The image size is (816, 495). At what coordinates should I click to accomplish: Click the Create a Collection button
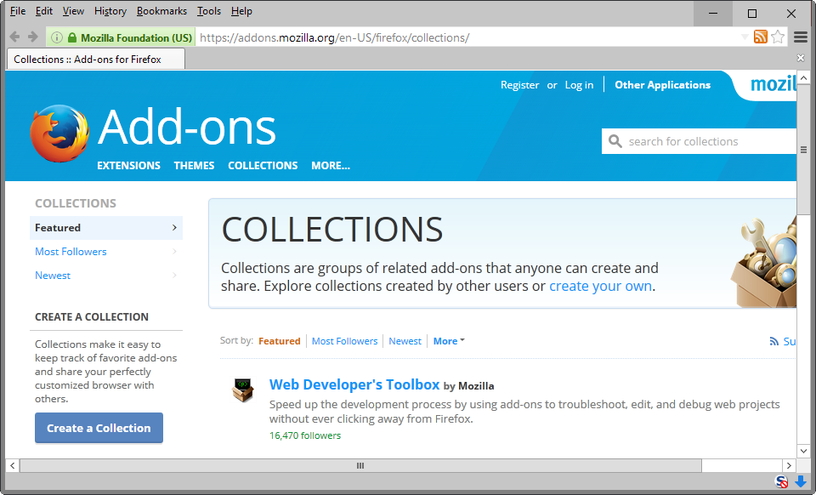click(99, 428)
